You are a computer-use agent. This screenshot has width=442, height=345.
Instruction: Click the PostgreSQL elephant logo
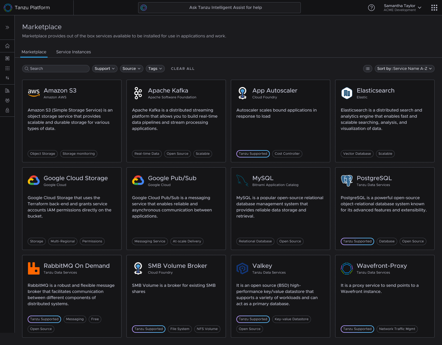[347, 180]
